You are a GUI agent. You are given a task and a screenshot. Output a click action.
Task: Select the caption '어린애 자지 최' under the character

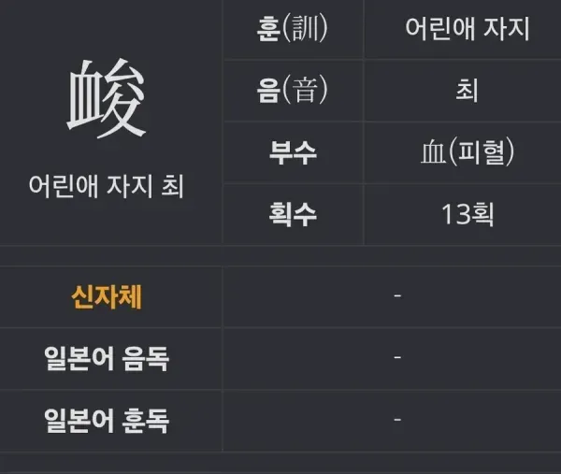pos(108,186)
